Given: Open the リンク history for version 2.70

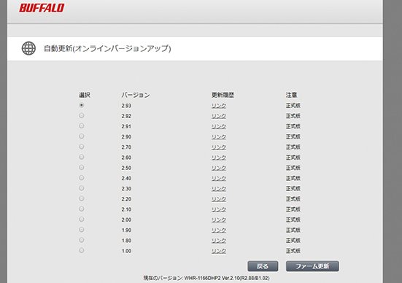Looking at the screenshot, I should tap(219, 147).
